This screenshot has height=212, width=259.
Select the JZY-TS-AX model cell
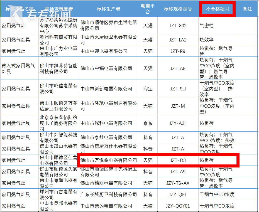click(x=178, y=183)
